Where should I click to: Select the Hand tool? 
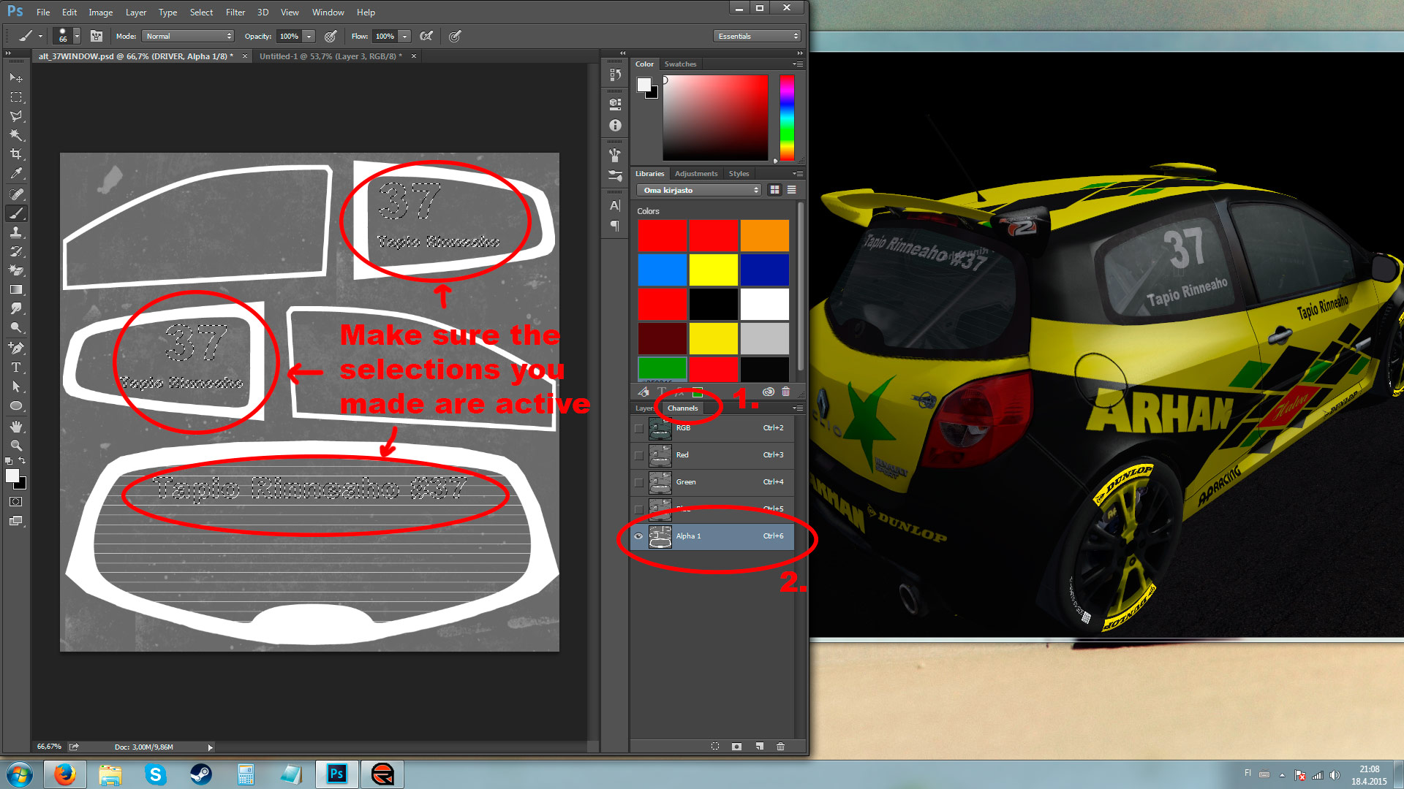click(x=15, y=427)
